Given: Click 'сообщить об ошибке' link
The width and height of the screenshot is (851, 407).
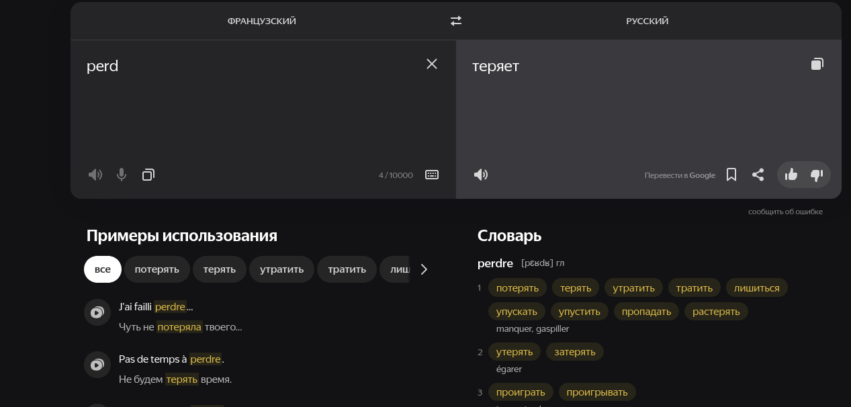Looking at the screenshot, I should pos(785,212).
